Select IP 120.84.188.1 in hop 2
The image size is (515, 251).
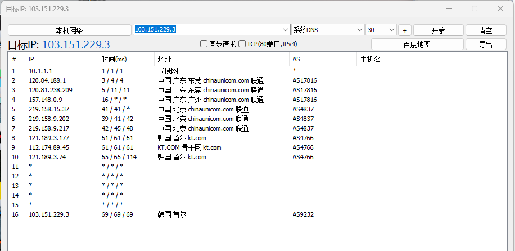pyautogui.click(x=47, y=80)
